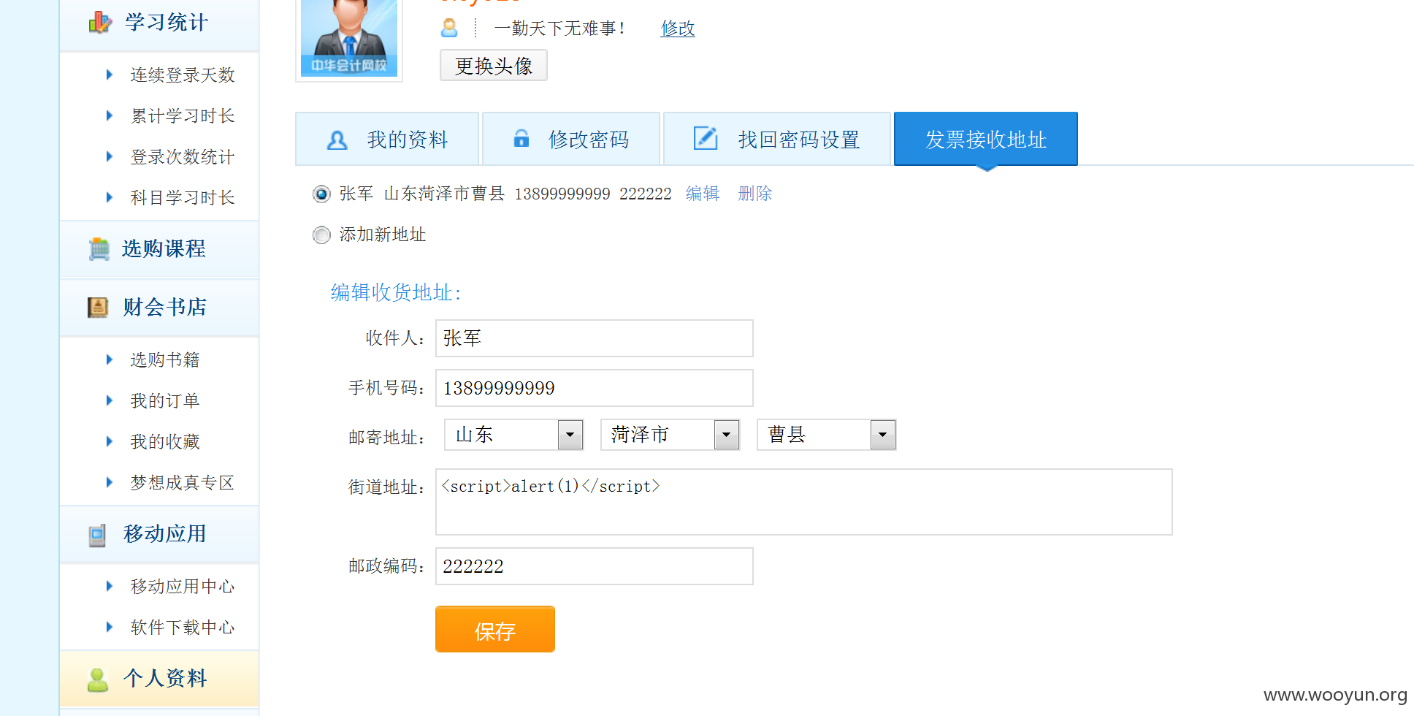The image size is (1414, 716).
Task: Open 登录次数统计 in the sidebar
Action: coord(183,156)
